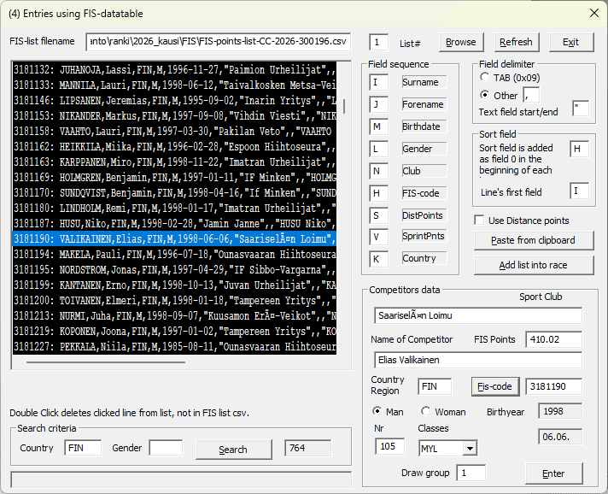
Task: Select the Man radio button
Action: (377, 412)
